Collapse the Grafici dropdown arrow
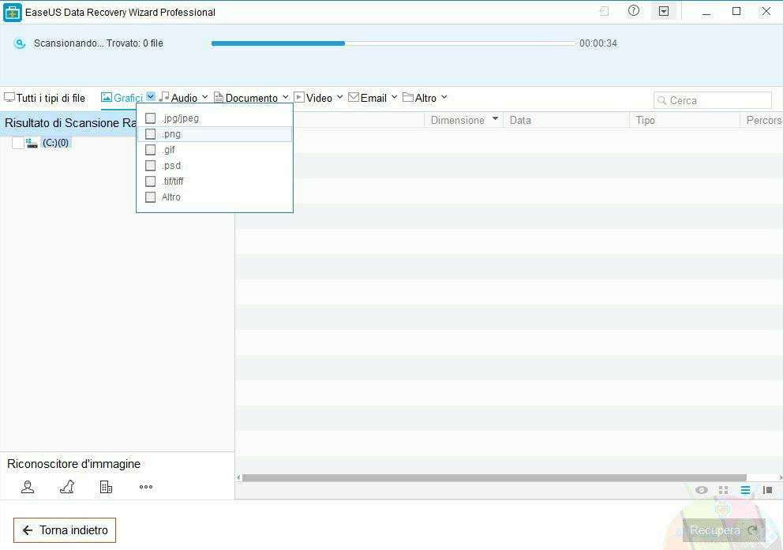 151,97
